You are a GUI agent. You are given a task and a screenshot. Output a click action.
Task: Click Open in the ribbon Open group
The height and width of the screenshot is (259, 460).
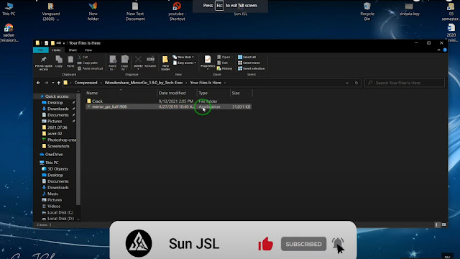(x=224, y=57)
